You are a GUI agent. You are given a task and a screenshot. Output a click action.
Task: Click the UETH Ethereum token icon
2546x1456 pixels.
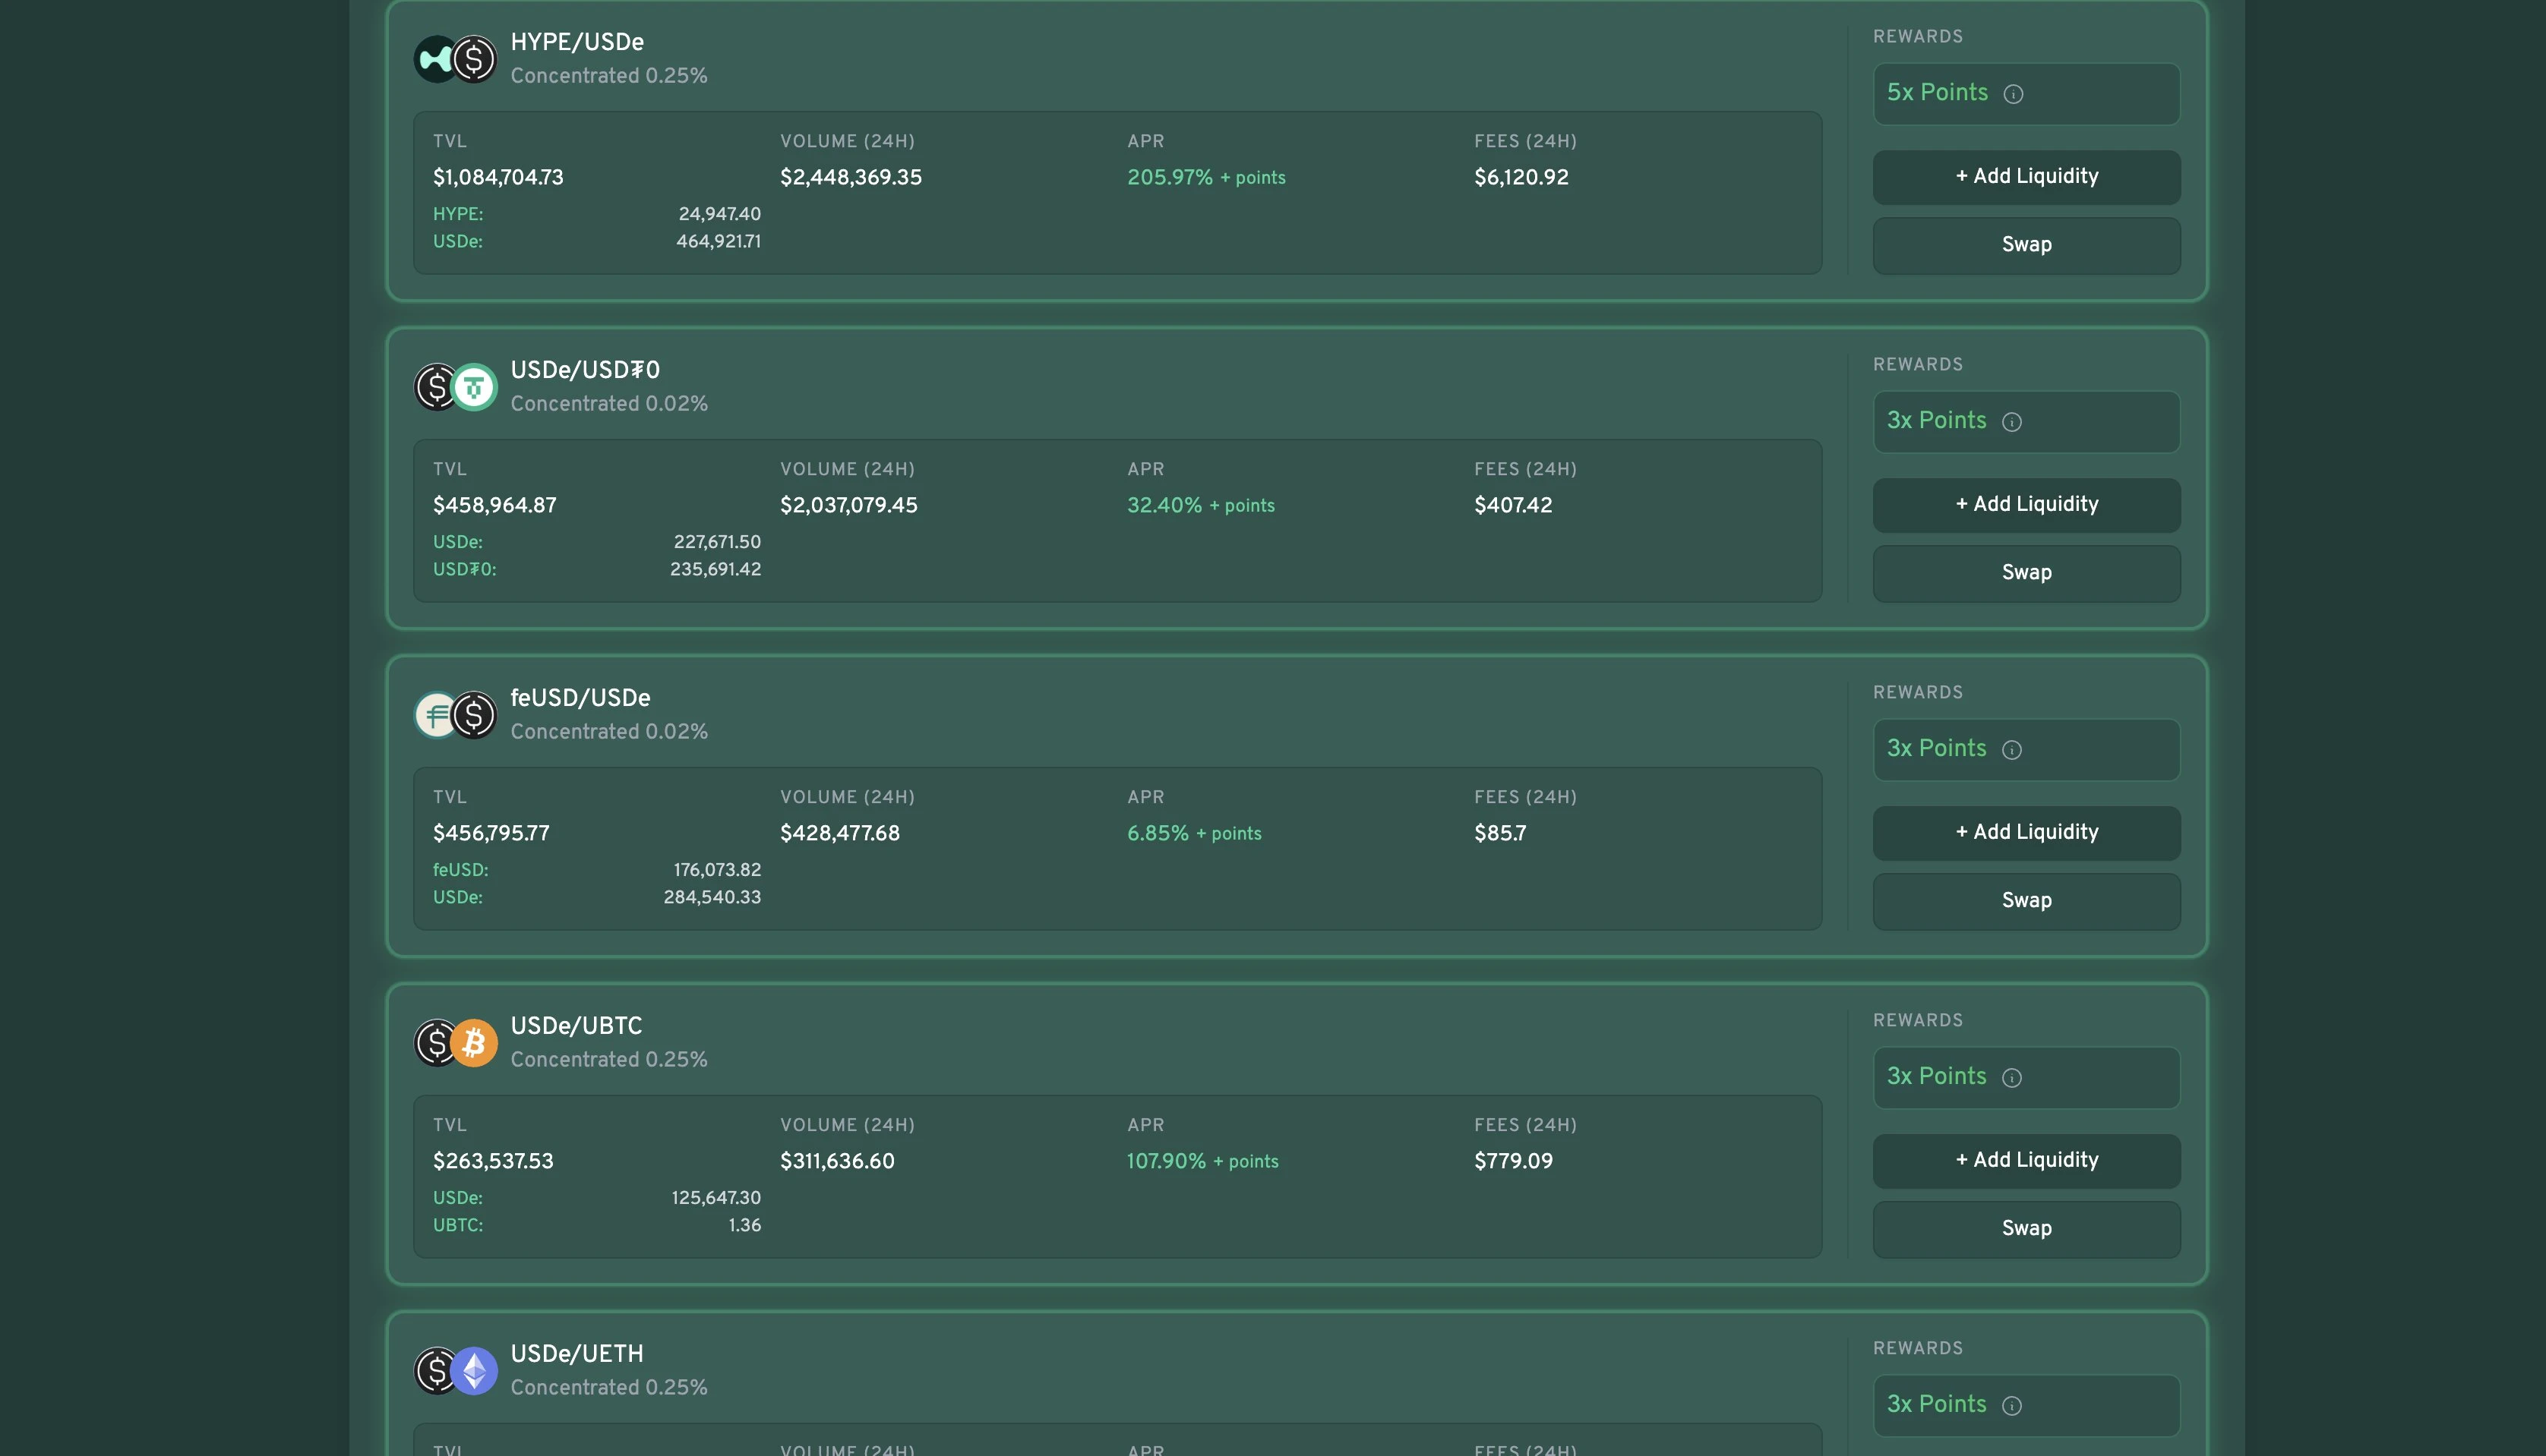(x=475, y=1371)
